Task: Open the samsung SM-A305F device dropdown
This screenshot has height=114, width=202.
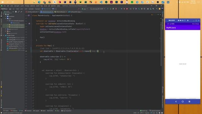Action: pyautogui.click(x=98, y=9)
